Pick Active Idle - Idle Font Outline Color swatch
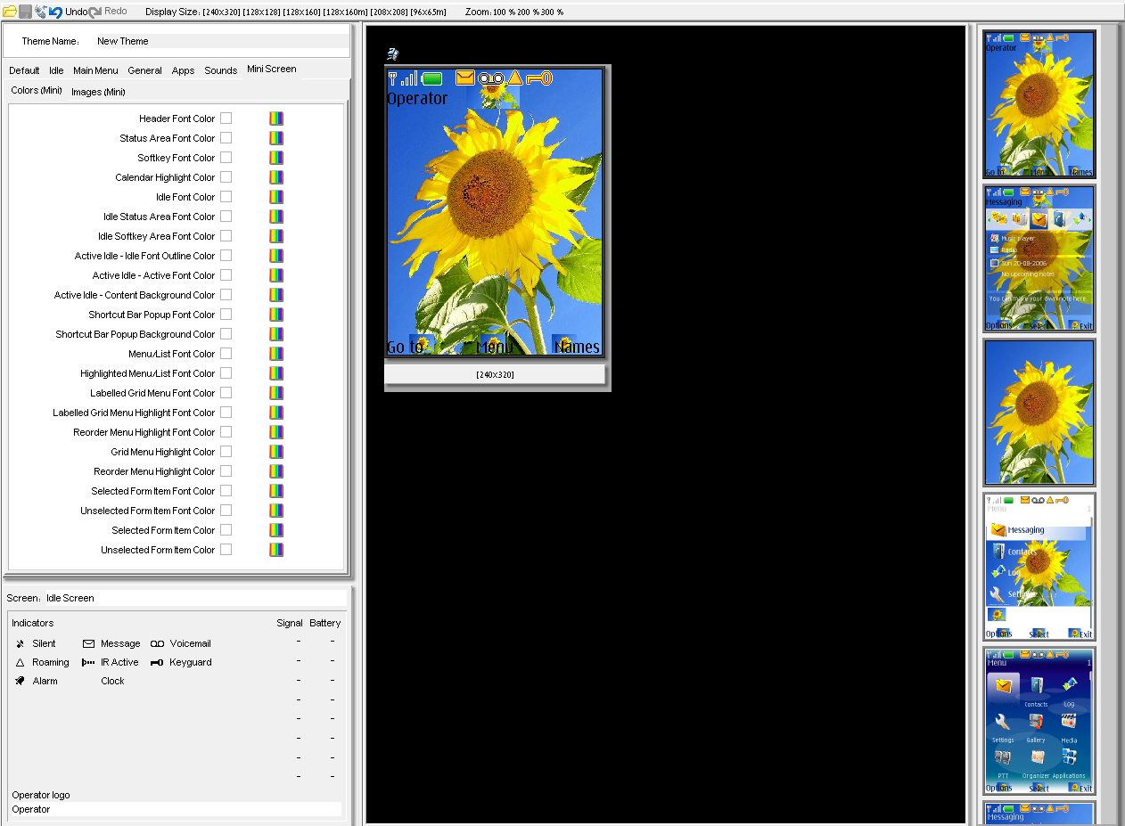Image resolution: width=1125 pixels, height=826 pixels. 276,256
